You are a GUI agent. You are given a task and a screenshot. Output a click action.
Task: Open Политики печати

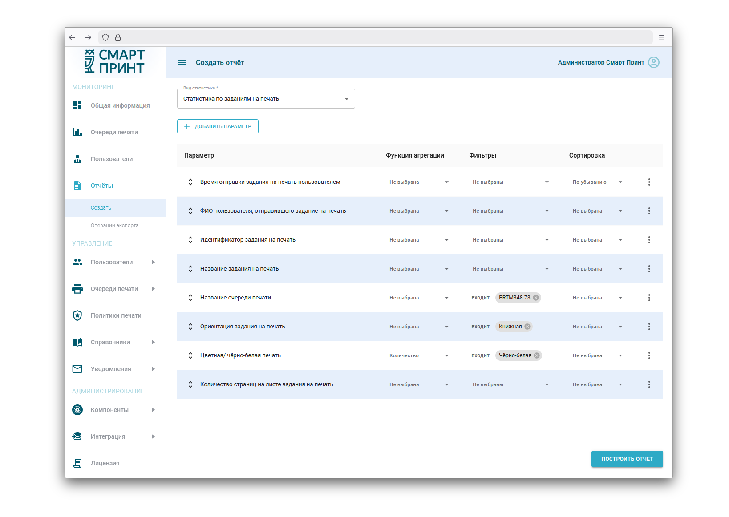(115, 315)
